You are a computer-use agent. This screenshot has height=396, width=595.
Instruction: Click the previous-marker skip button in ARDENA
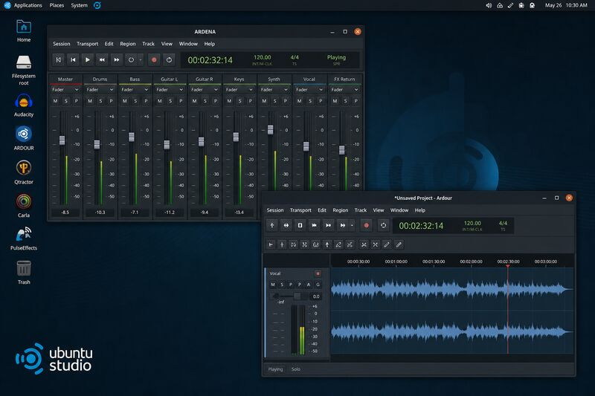(73, 60)
